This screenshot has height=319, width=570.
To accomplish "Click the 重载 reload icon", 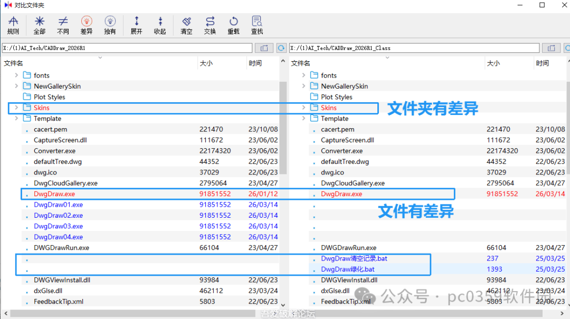I will 233,25.
